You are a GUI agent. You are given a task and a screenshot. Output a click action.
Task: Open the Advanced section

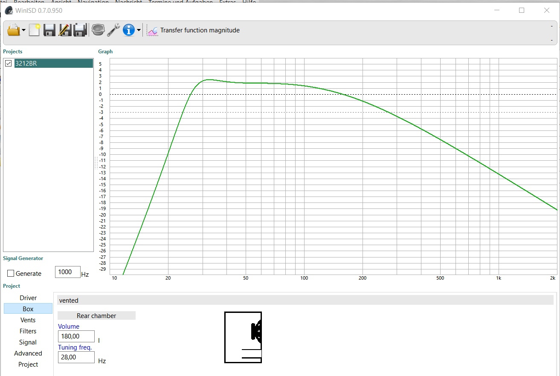coord(28,353)
